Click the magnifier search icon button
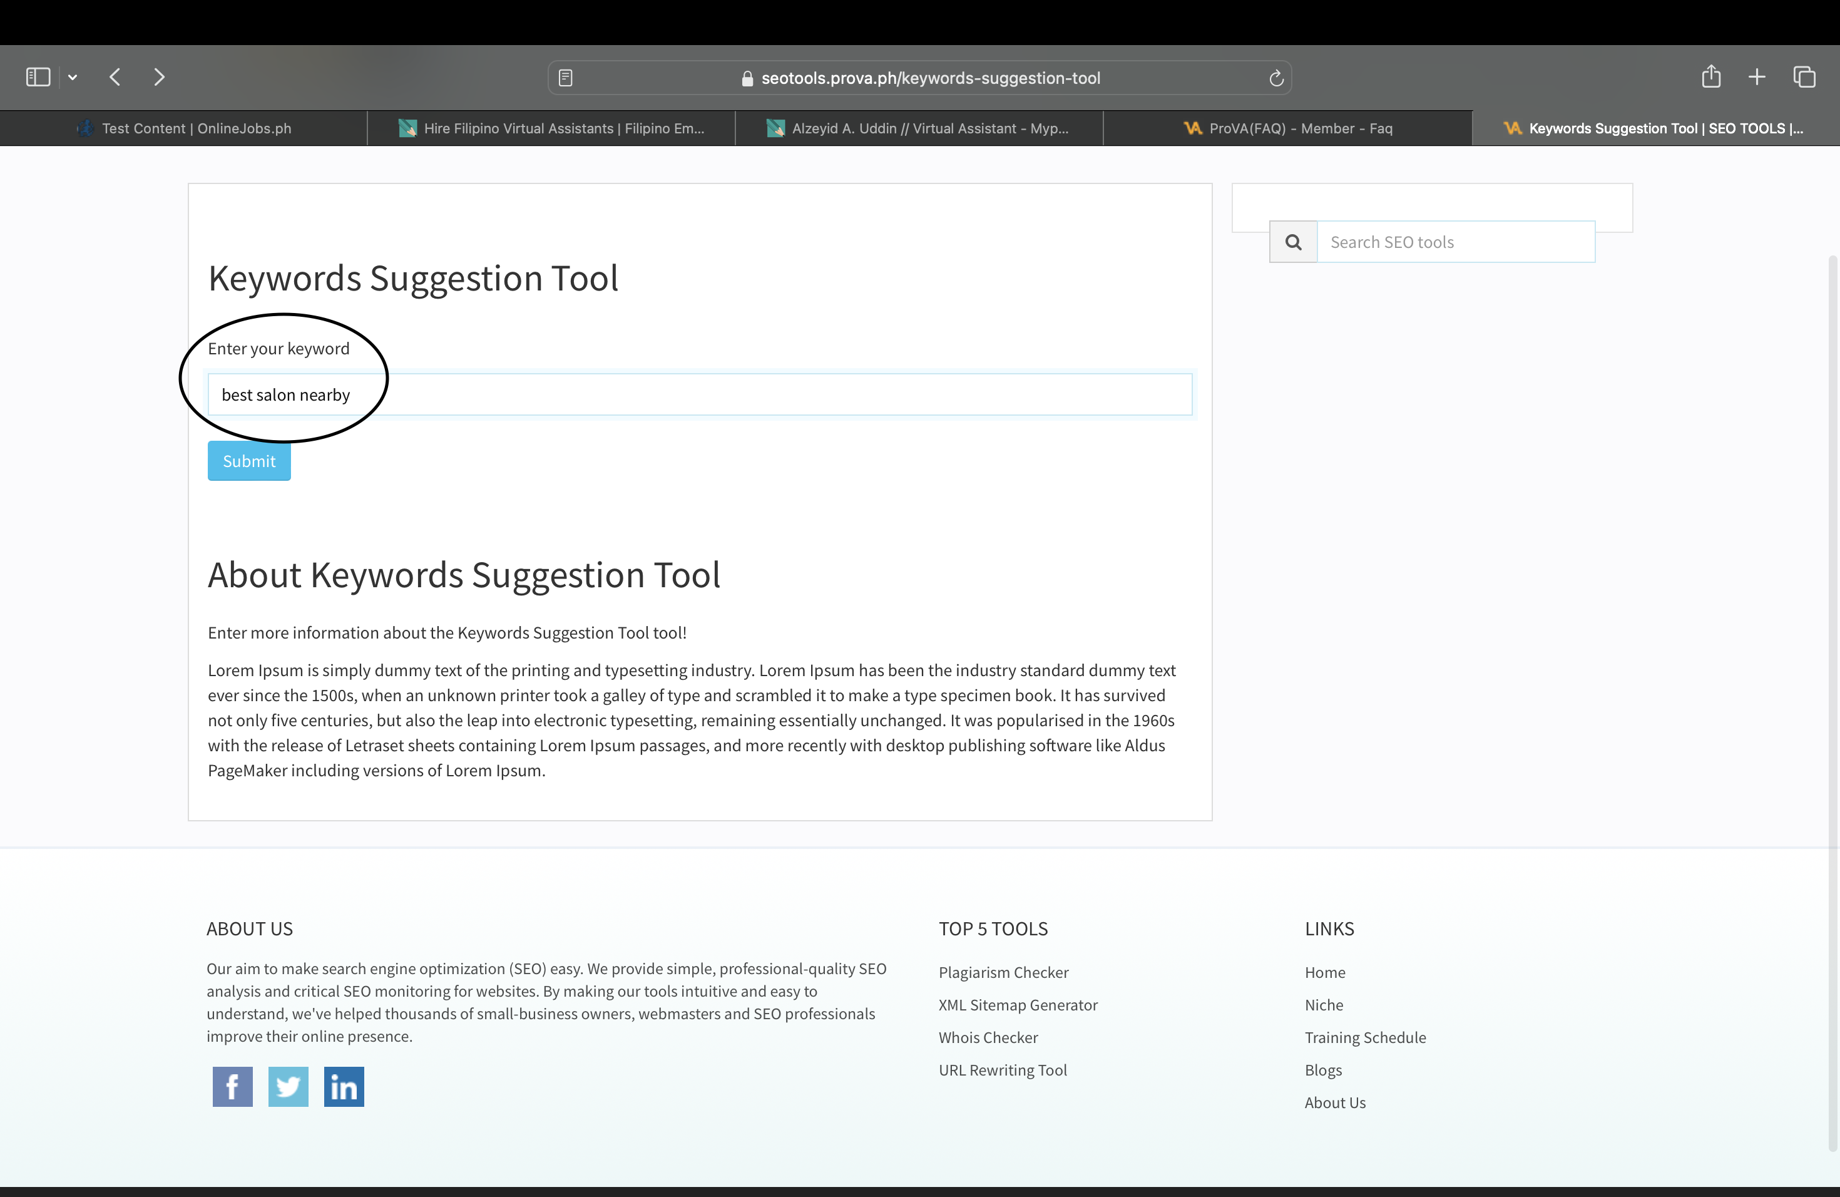The image size is (1840, 1197). coord(1294,242)
